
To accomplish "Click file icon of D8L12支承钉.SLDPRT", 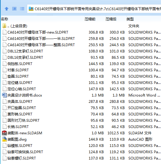I will tap(4, 51).
